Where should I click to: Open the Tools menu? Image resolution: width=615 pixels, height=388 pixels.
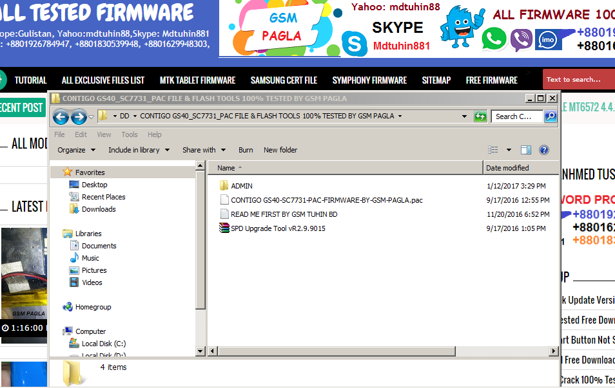[x=130, y=134]
